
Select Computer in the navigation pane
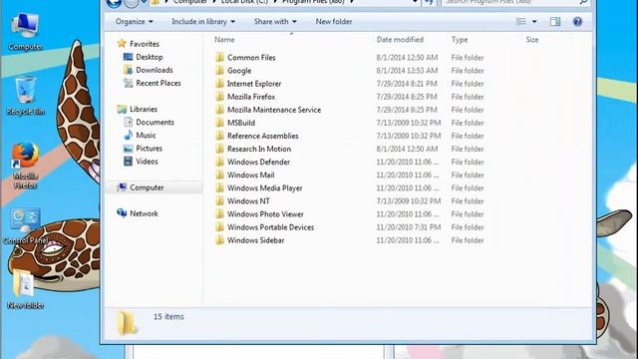coord(147,187)
